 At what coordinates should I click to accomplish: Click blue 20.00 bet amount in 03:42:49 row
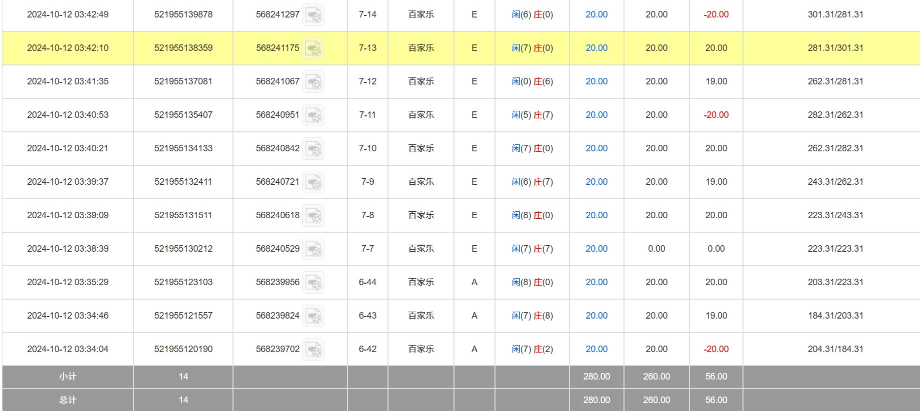596,14
